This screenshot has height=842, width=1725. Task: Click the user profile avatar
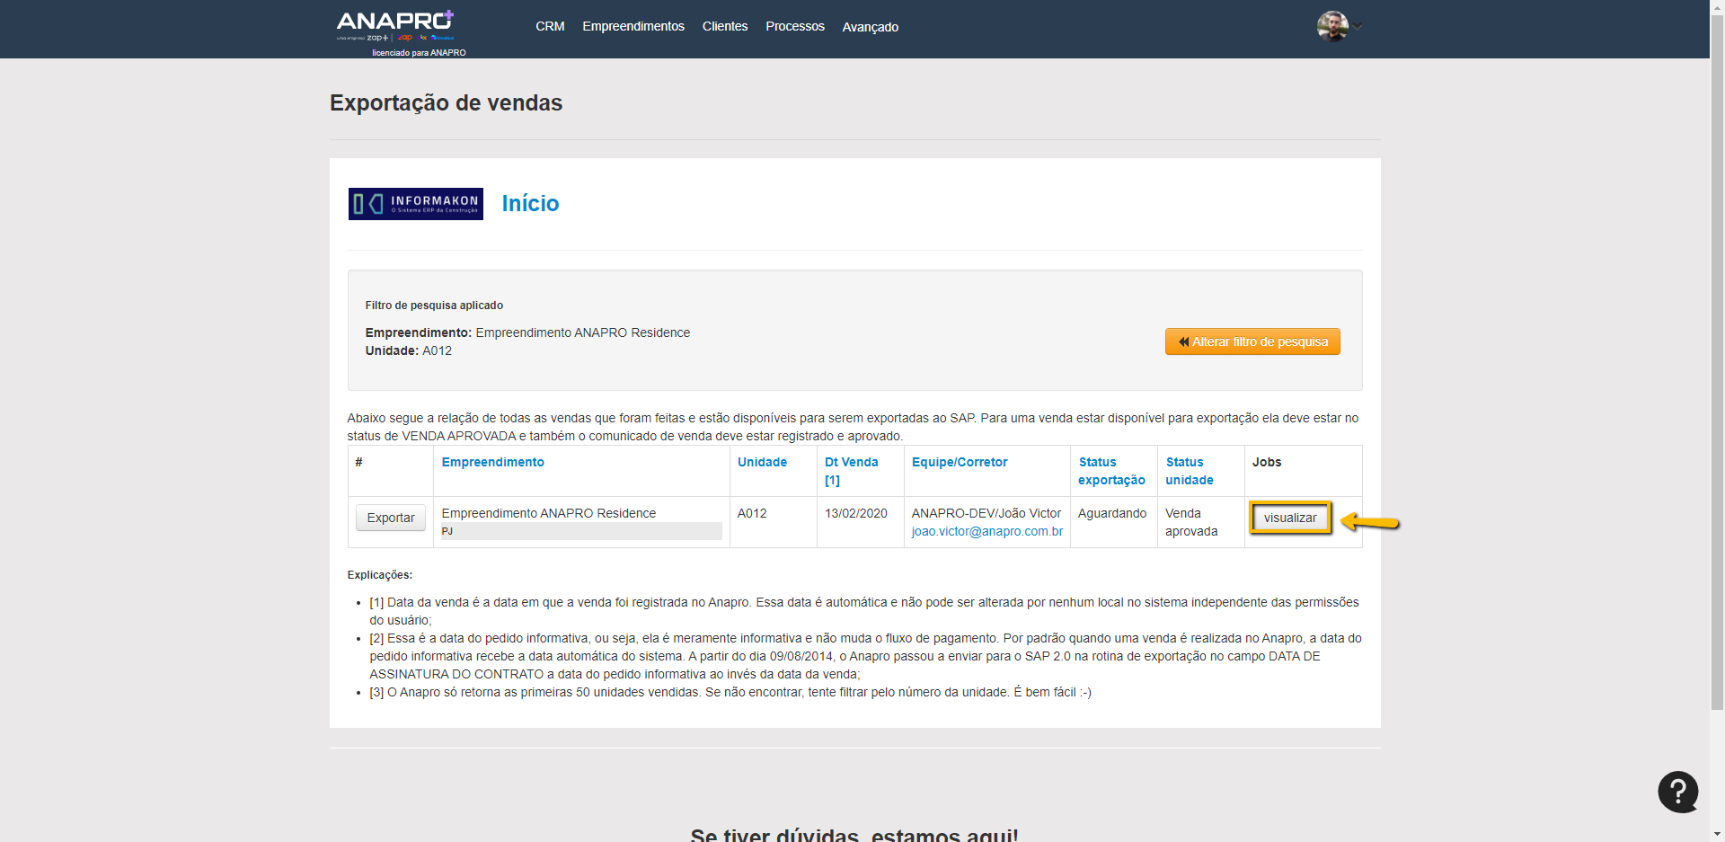click(x=1331, y=26)
